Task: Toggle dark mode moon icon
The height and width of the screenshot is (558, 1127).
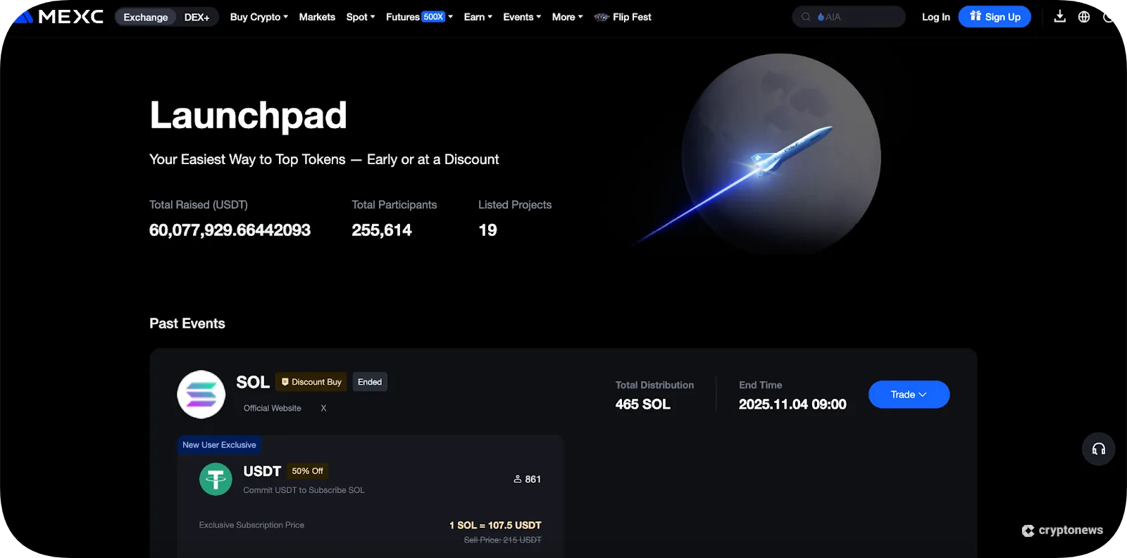Action: coord(1109,17)
